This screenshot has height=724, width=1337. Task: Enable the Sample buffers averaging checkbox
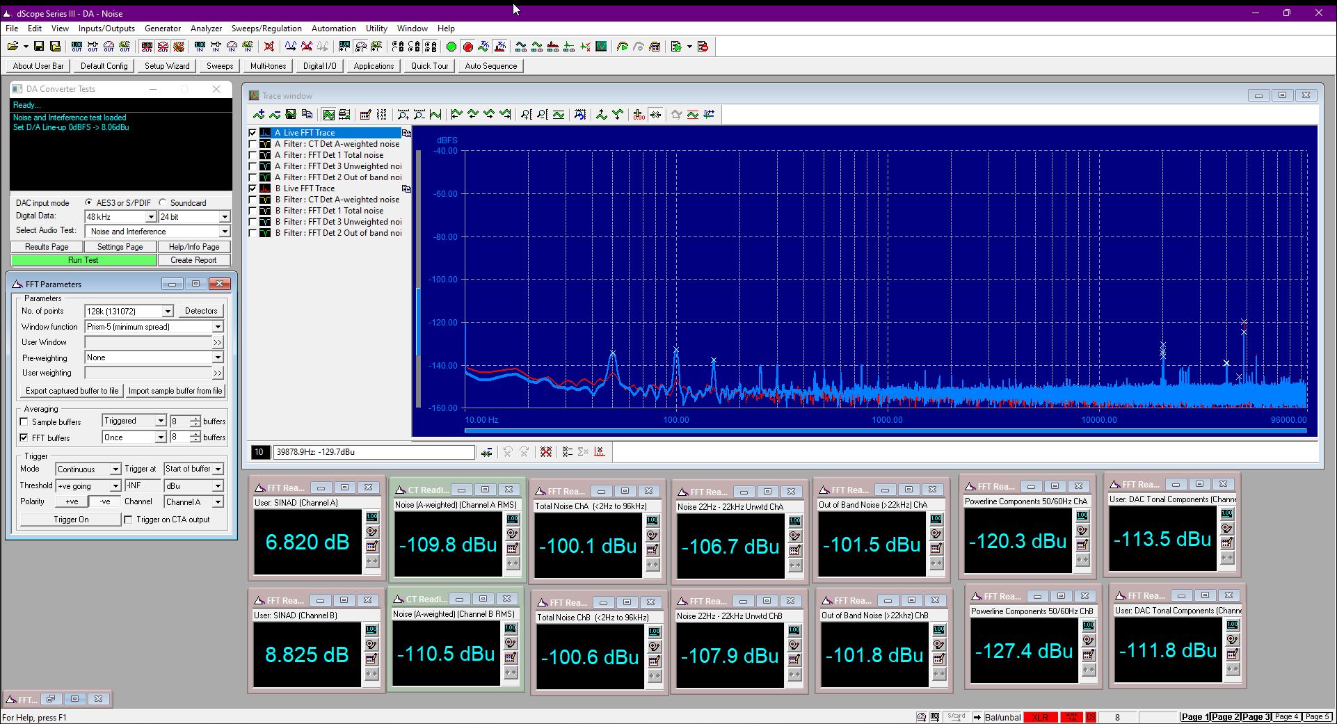[x=24, y=421]
